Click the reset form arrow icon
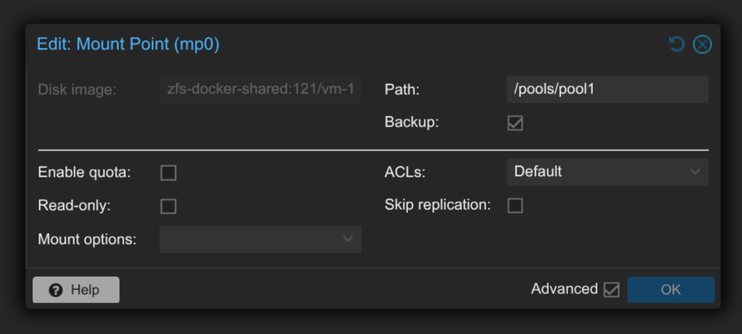Image resolution: width=742 pixels, height=334 pixels. click(677, 45)
